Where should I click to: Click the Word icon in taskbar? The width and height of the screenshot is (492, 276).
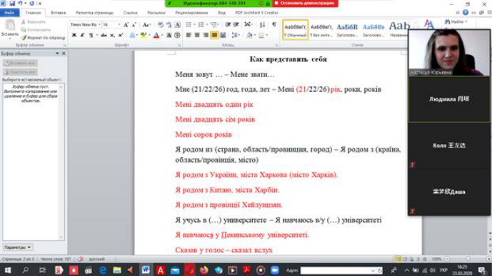coord(145,270)
